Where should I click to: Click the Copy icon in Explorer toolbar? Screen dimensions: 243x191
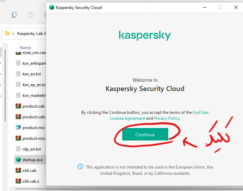pyautogui.click(x=14, y=15)
